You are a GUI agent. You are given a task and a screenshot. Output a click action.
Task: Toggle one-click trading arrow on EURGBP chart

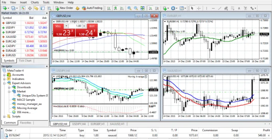165,22
